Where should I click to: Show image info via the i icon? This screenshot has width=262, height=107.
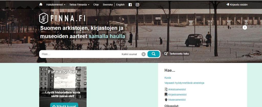tap(245, 27)
